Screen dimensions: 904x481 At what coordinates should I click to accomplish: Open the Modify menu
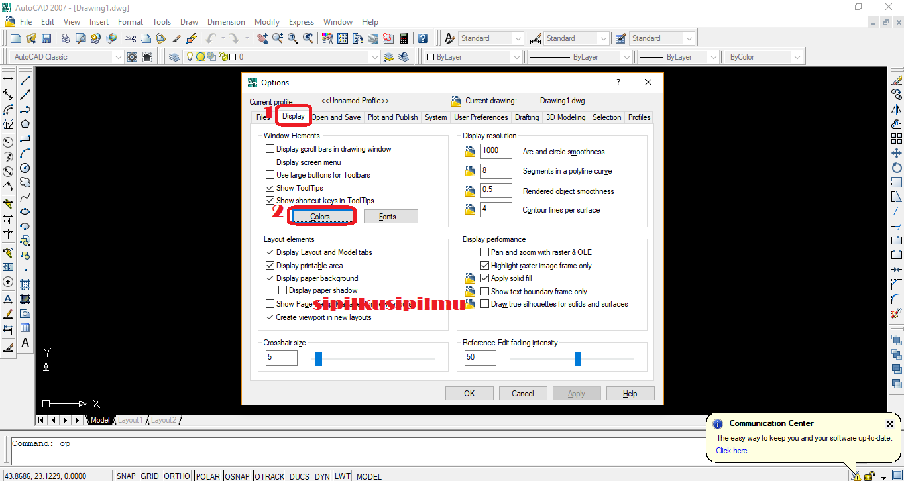267,22
